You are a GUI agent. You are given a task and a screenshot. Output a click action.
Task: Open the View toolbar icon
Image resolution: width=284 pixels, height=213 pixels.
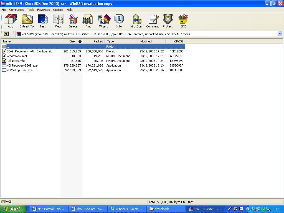coord(58,21)
